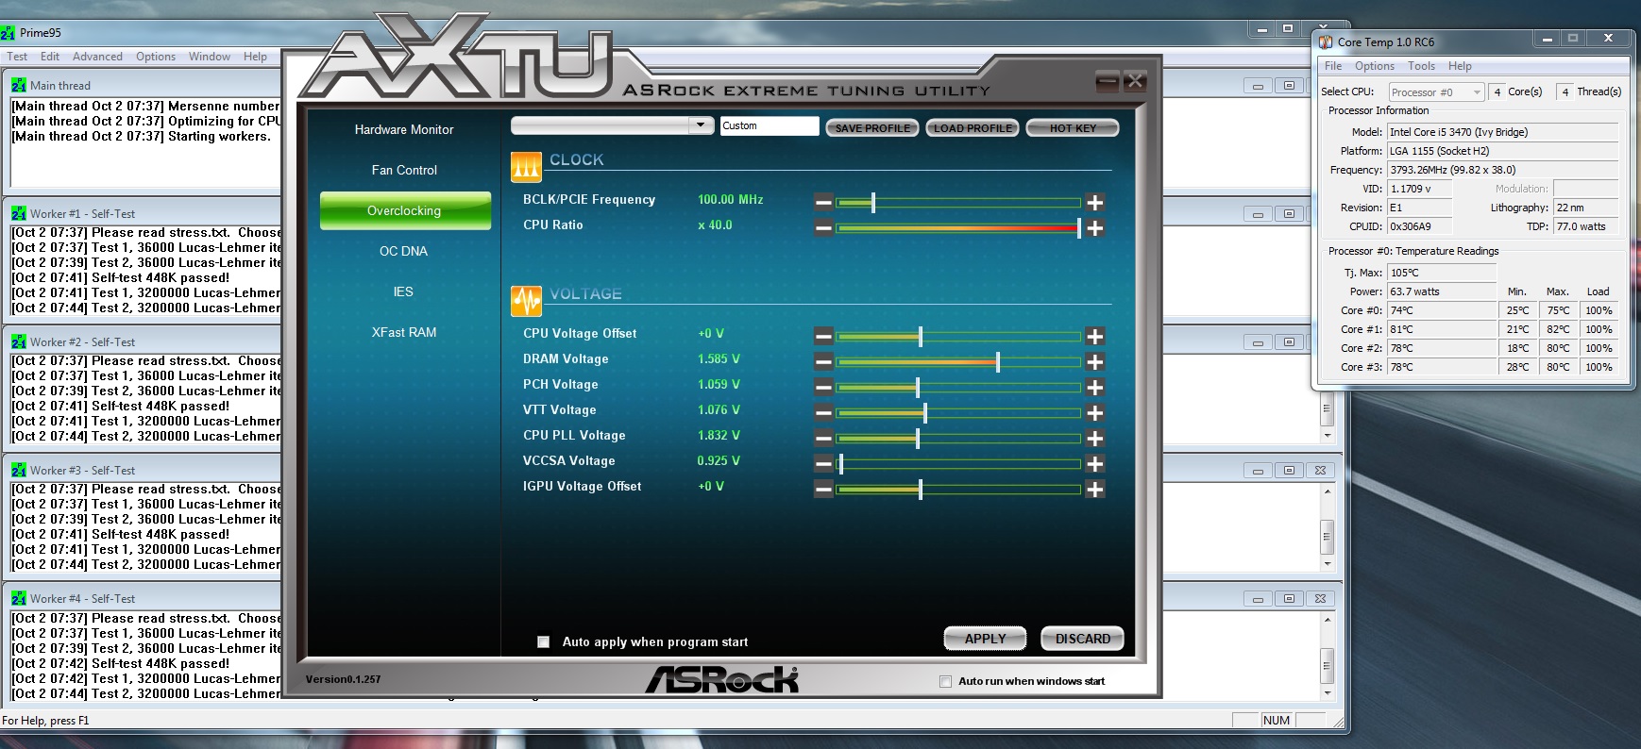Open Prime95 Help menu
Viewport: 1641px width, 749px height.
point(255,57)
